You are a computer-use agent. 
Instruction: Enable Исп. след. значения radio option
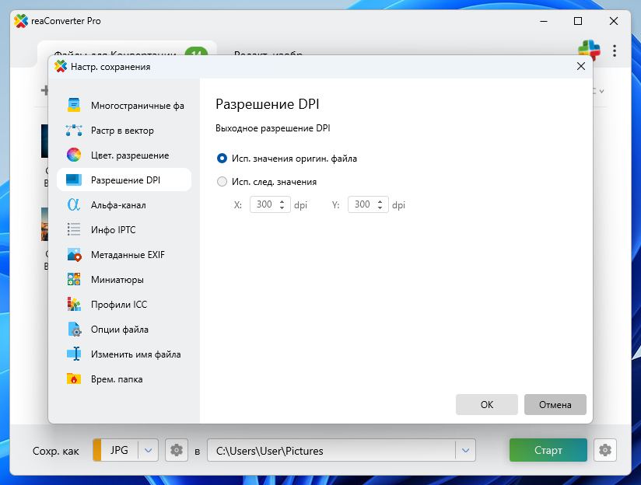click(222, 182)
